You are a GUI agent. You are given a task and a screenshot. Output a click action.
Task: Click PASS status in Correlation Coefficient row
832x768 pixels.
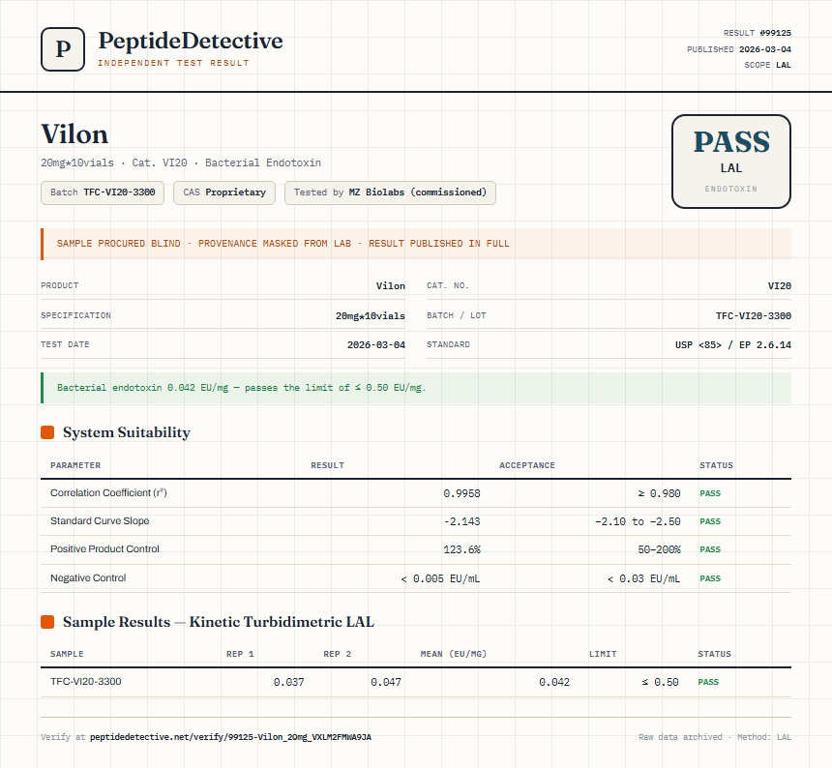coord(710,493)
